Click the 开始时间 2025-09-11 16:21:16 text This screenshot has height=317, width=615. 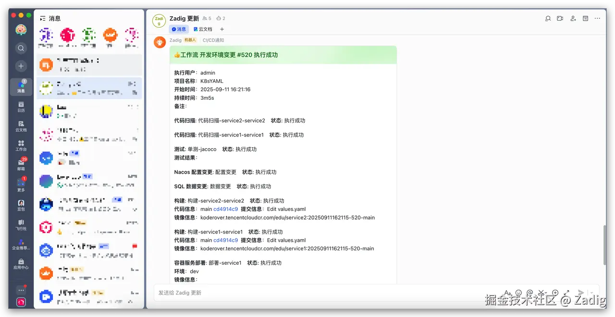click(x=212, y=90)
